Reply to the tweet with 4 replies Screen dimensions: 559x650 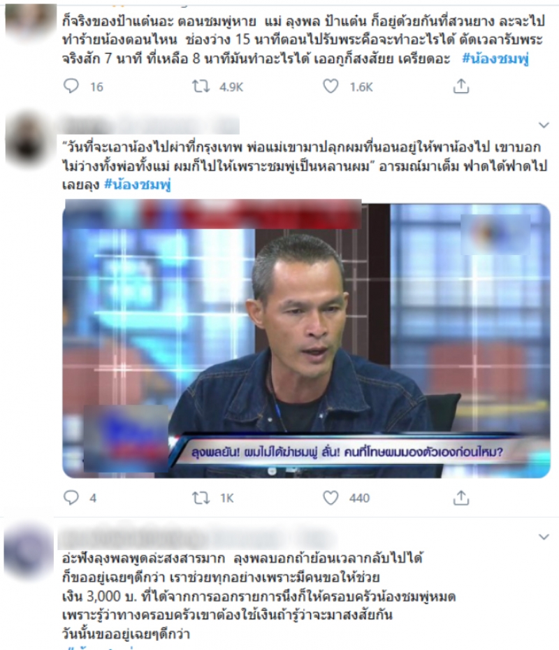point(71,498)
